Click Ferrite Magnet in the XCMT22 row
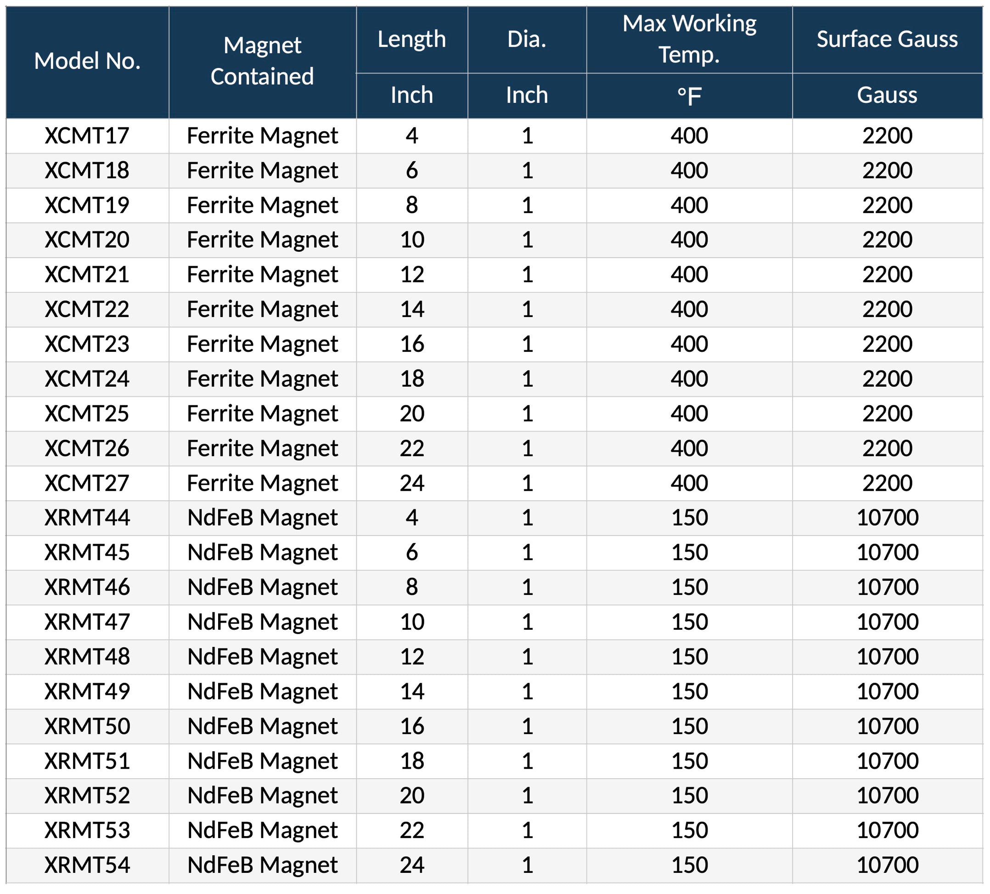The width and height of the screenshot is (990, 894). tap(263, 310)
